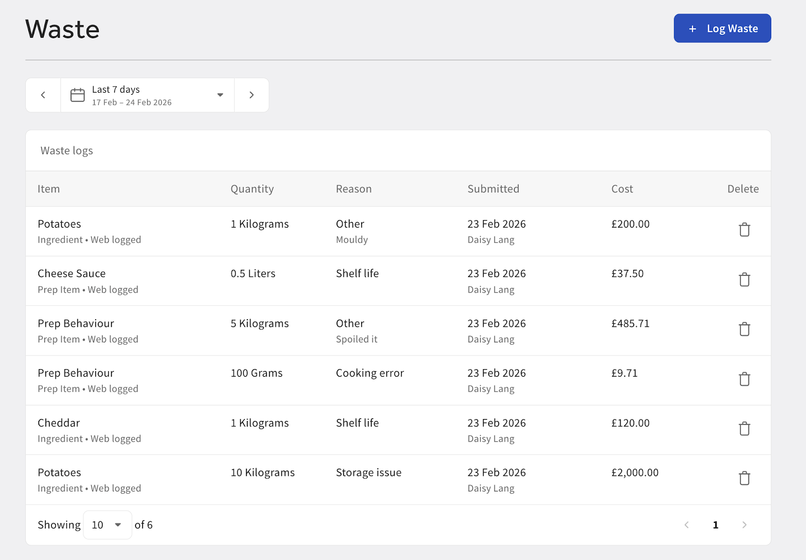This screenshot has height=560, width=806.
Task: Select page 1 in pagination
Action: pyautogui.click(x=715, y=525)
